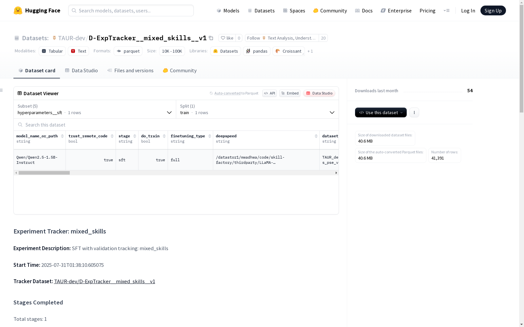Image resolution: width=524 pixels, height=327 pixels.
Task: Click the Auto-converted link
Action: point(228,93)
